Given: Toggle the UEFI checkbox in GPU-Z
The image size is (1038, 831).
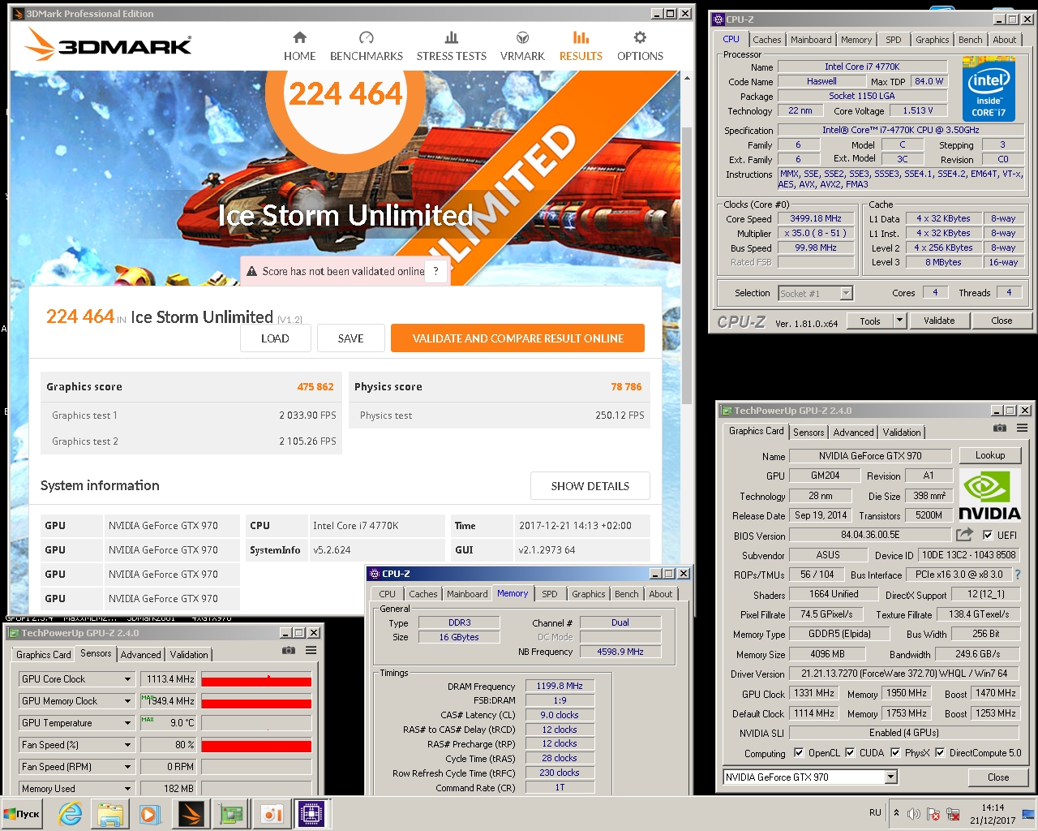Looking at the screenshot, I should coord(987,535).
